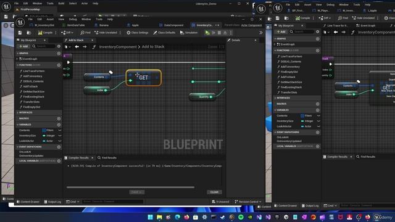Image resolution: width=395 pixels, height=222 pixels.
Task: Click the GET node in front graph
Action: coord(144,78)
